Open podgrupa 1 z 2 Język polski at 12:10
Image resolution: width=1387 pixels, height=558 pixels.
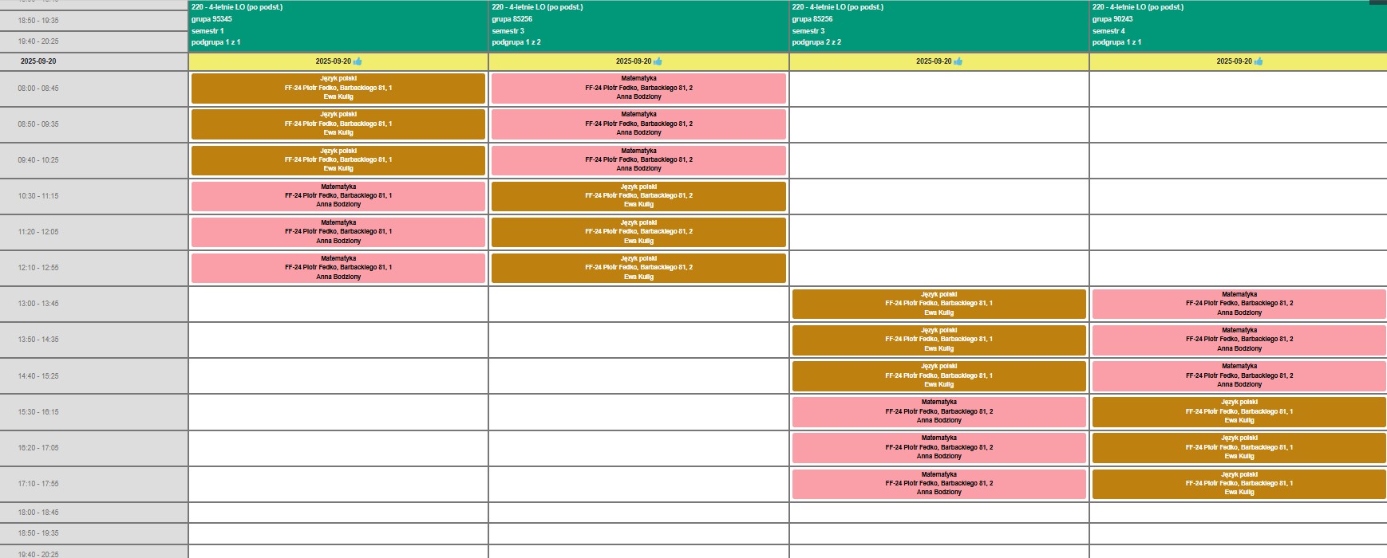(638, 268)
